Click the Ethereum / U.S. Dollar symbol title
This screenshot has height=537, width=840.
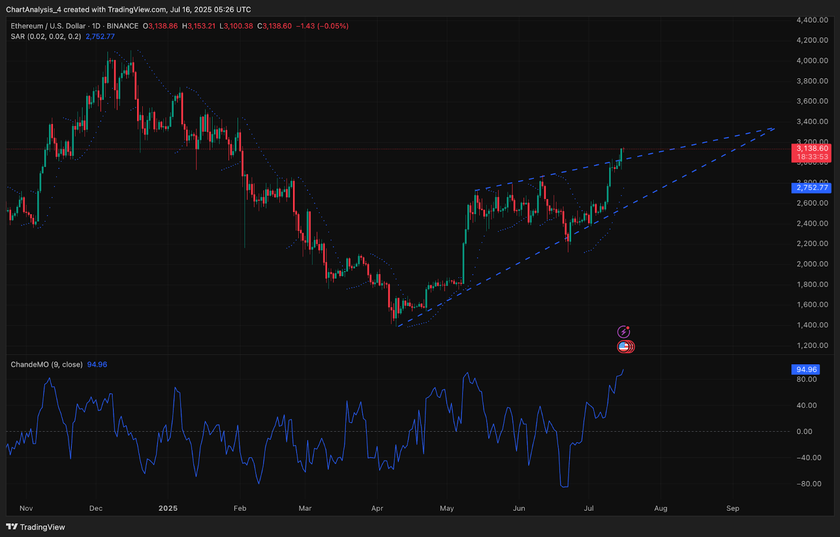pyautogui.click(x=48, y=26)
